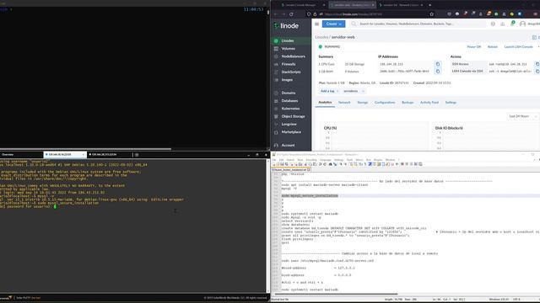Open the Settings menu in Notepad++

338,160
